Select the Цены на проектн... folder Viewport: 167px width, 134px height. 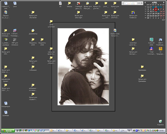tap(51, 49)
